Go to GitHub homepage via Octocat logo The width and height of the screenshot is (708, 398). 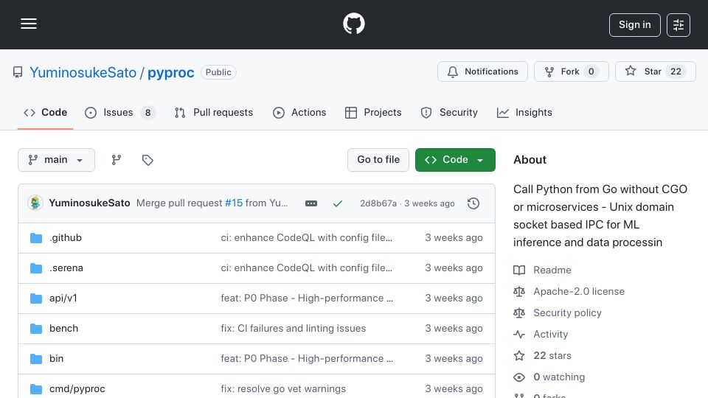click(353, 24)
